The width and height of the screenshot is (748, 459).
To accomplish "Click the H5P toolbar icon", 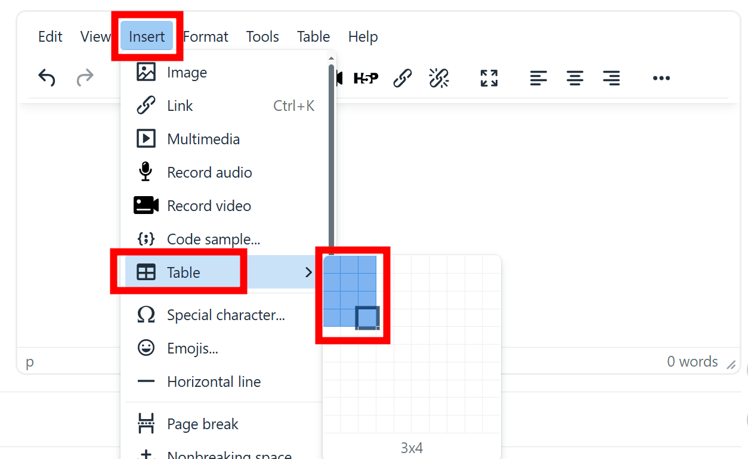I will (366, 78).
